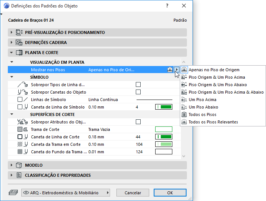
Task: Click the floor icon in the Mostrar nos Pisos row
Action: tap(170, 70)
